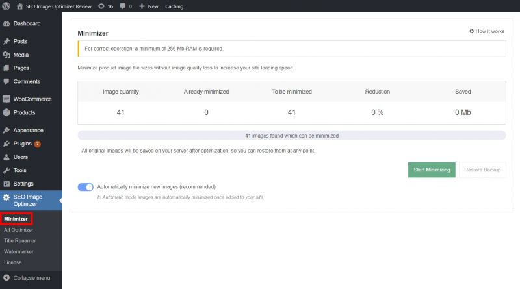520x289 pixels.
Task: Click the Collapse menu arrow icon
Action: 6,278
